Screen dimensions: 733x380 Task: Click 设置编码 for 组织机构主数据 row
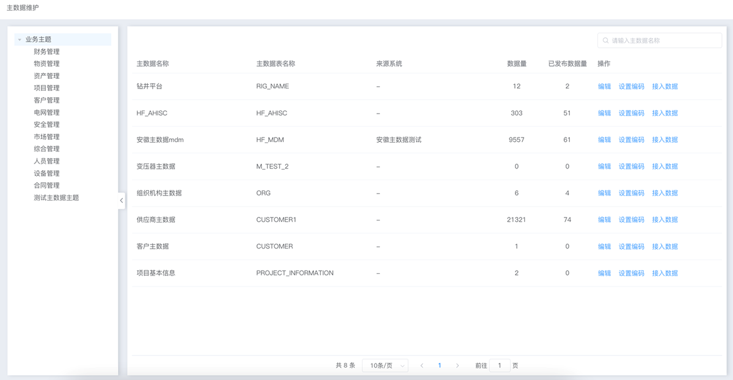pos(632,193)
